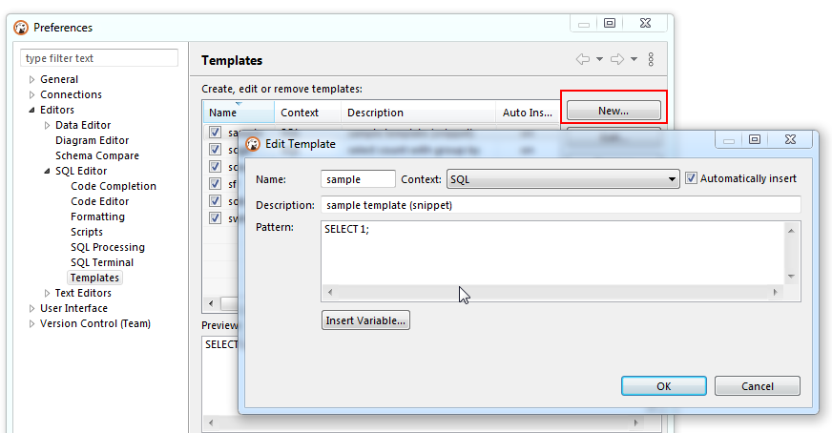
Task: Click Preview pane scroll right arrow
Action: (x=635, y=423)
